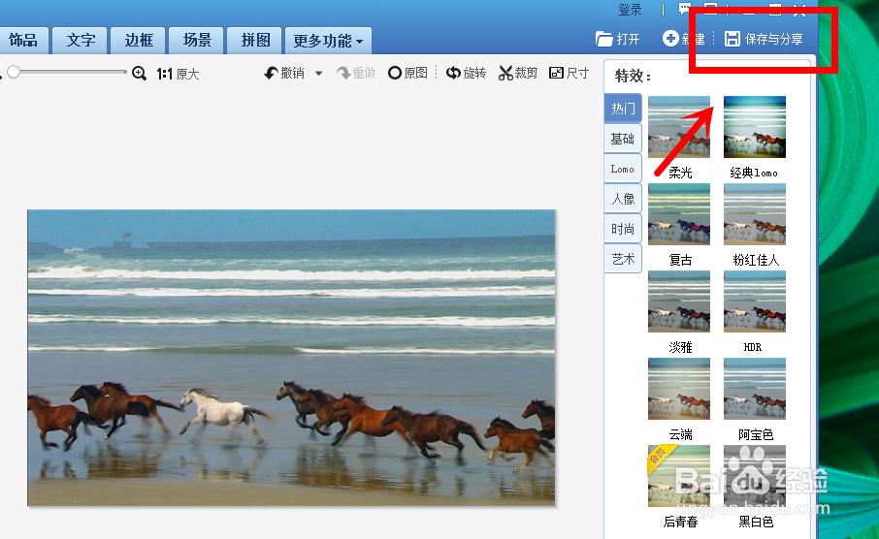Apply the 经典lomo effect thumbnail

(x=755, y=127)
